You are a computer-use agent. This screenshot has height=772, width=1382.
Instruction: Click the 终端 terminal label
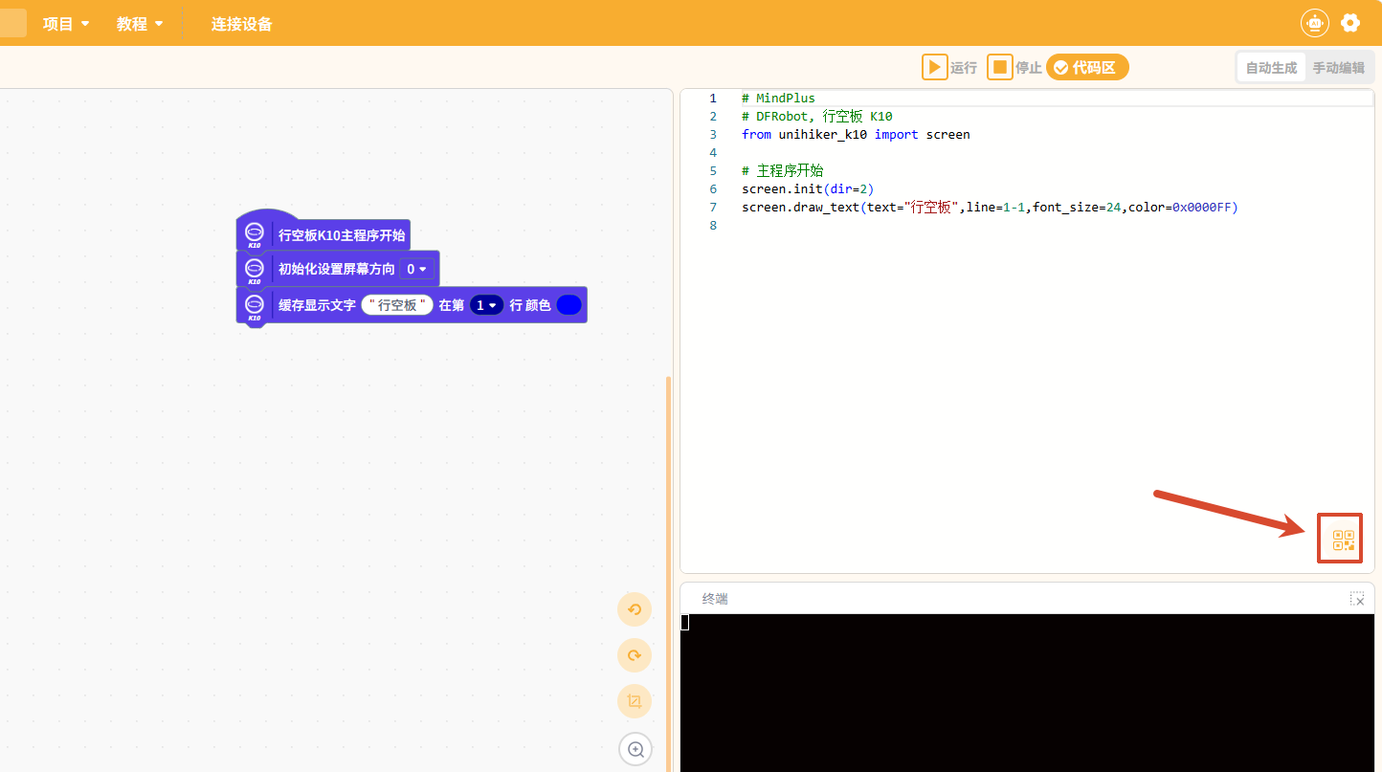715,599
